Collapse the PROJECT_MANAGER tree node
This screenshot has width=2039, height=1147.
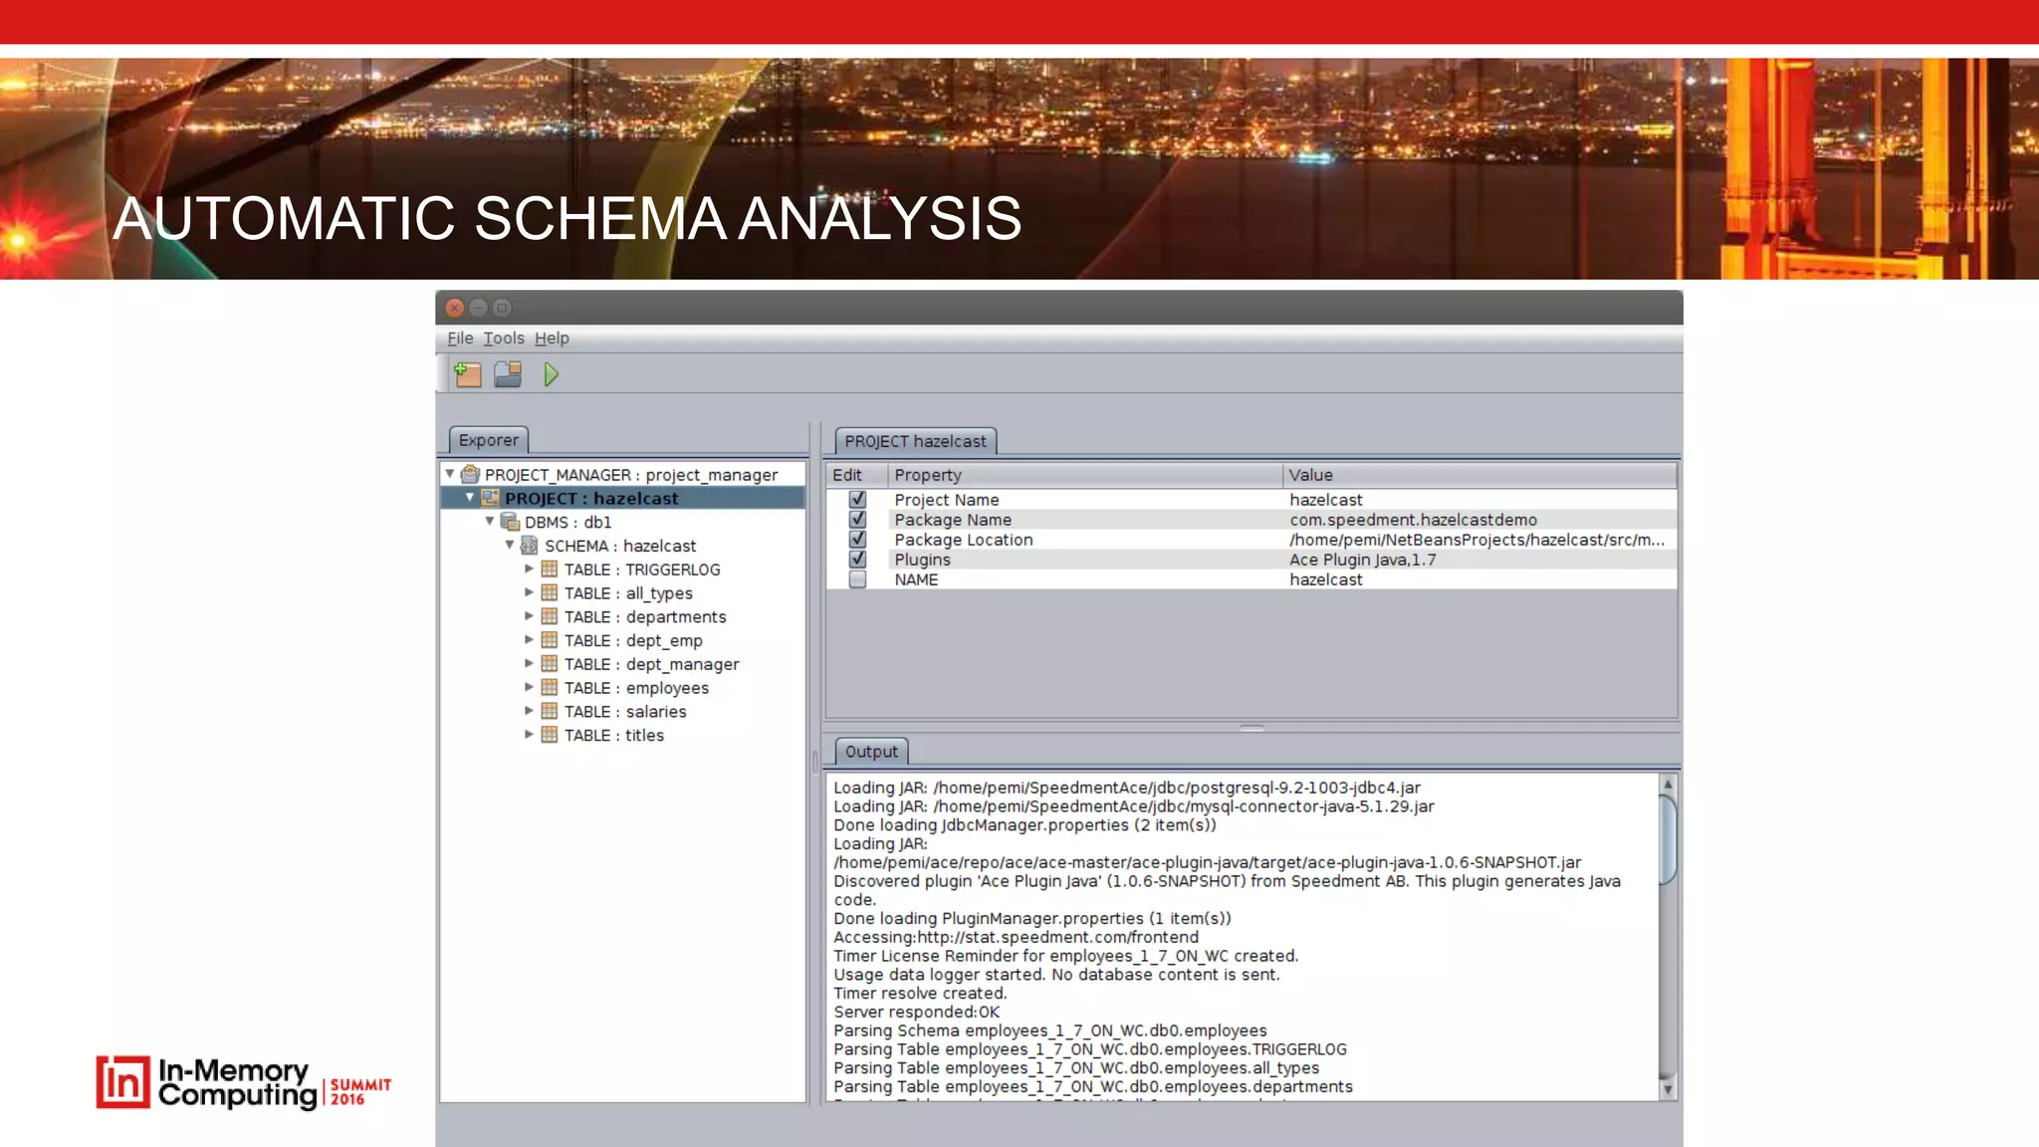click(x=450, y=474)
